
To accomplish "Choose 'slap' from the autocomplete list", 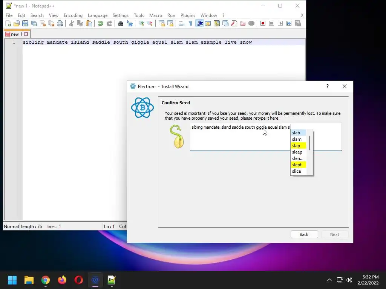I will pyautogui.click(x=299, y=146).
